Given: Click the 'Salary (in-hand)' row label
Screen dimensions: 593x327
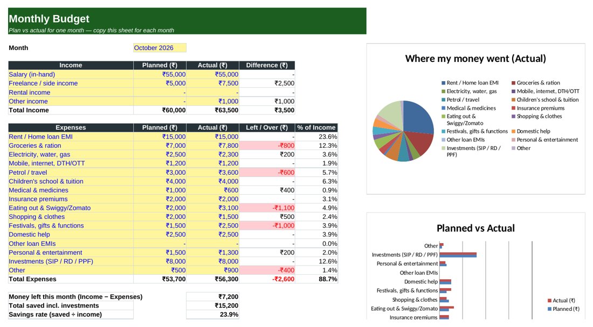Looking at the screenshot, I should pyautogui.click(x=71, y=75).
